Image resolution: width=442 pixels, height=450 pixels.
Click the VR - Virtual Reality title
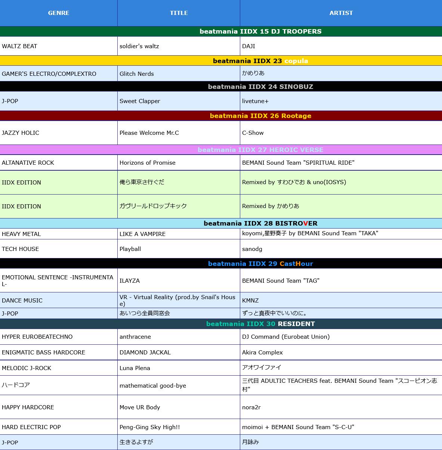pos(177,300)
